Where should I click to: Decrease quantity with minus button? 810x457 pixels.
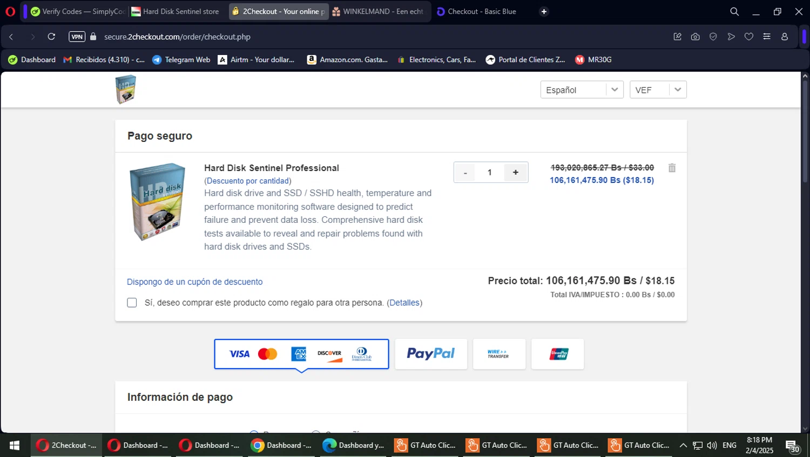[465, 173]
